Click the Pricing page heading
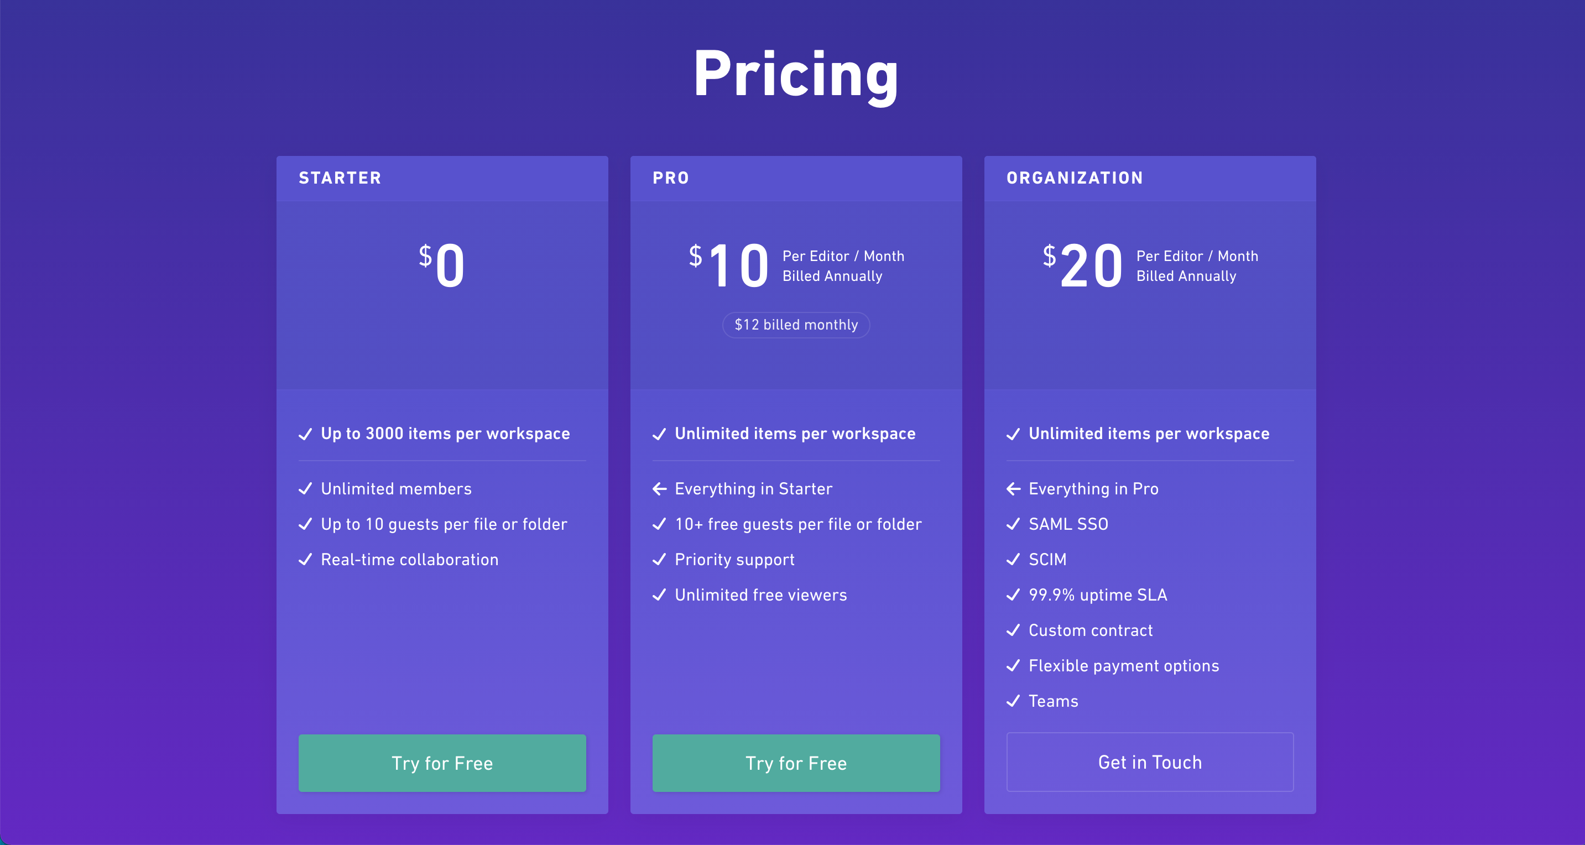The width and height of the screenshot is (1585, 845). point(796,75)
